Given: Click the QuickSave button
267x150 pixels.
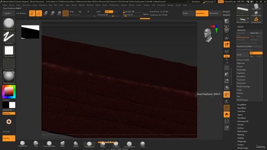Looking at the screenshot, I should [196, 2].
